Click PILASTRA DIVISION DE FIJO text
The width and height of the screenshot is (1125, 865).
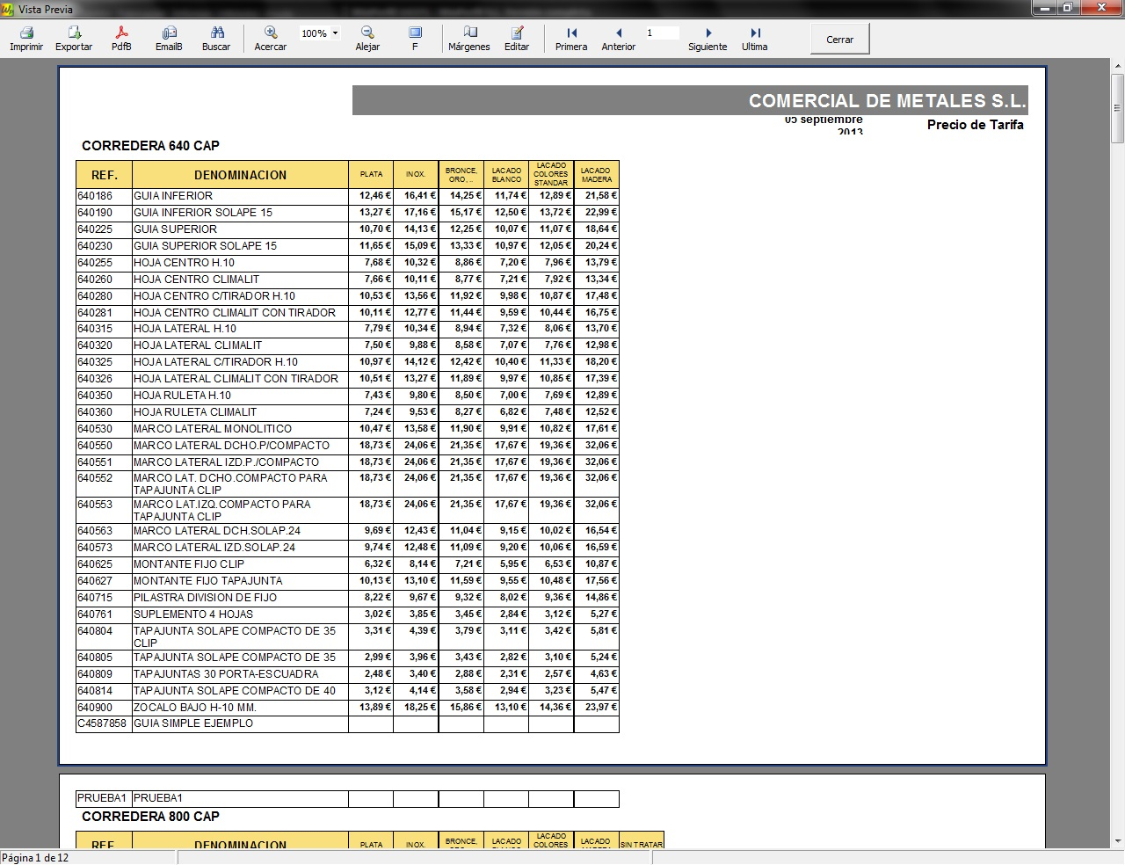205,598
